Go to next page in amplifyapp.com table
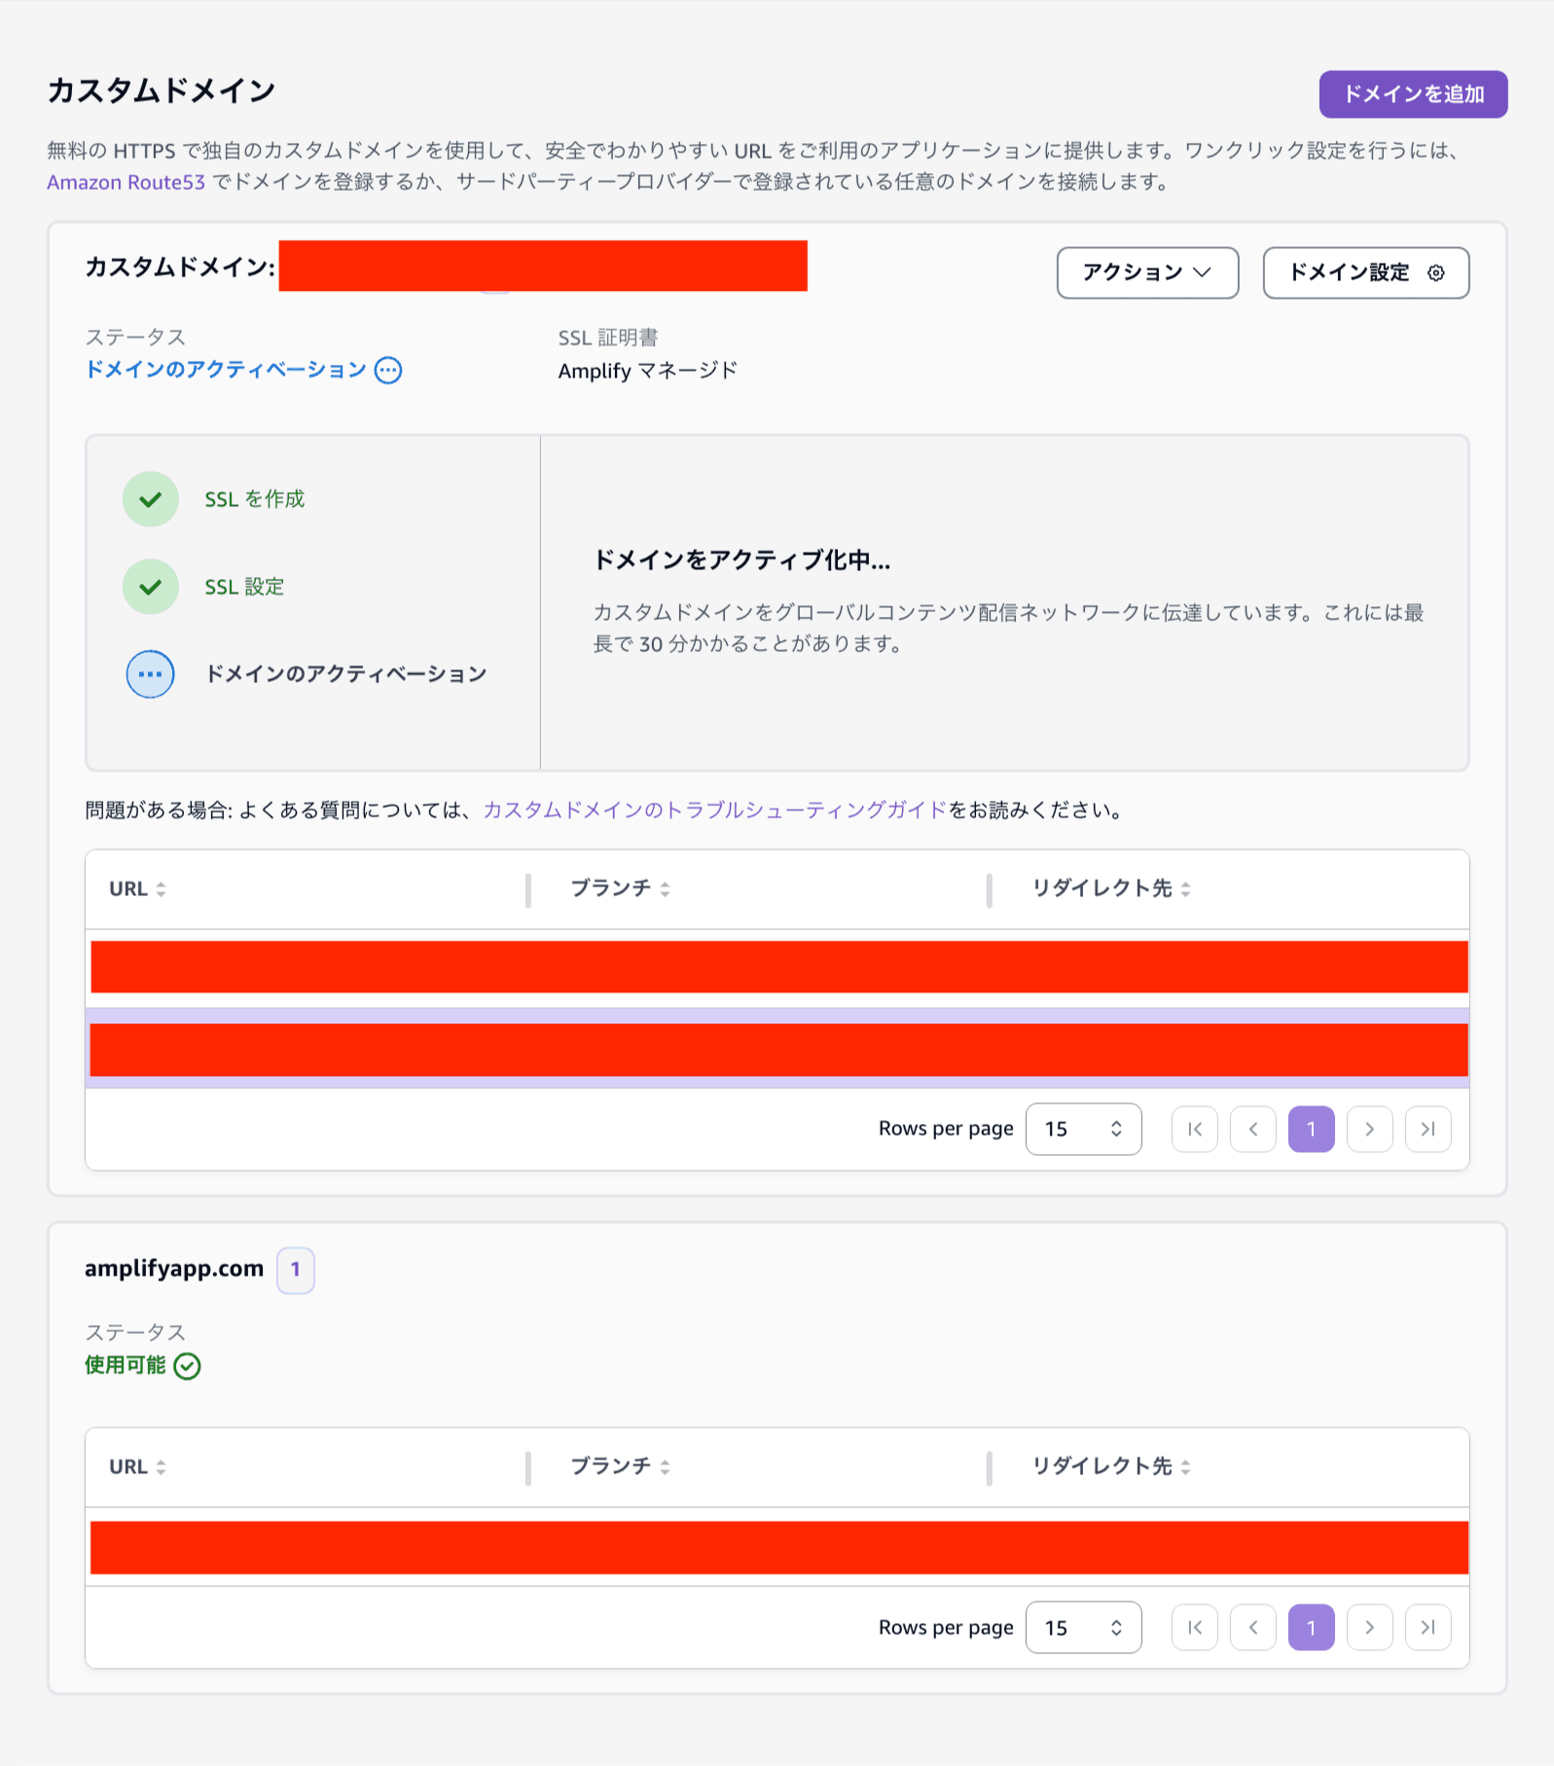The height and width of the screenshot is (1766, 1554). 1370,1628
